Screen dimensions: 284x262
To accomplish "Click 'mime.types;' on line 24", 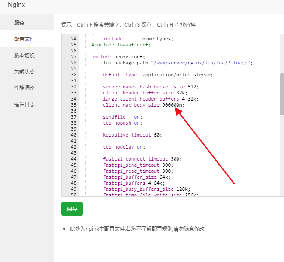I will tap(158, 39).
